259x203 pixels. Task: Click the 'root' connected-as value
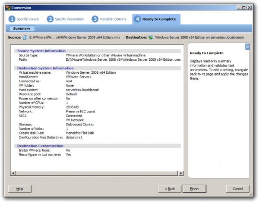69,81
